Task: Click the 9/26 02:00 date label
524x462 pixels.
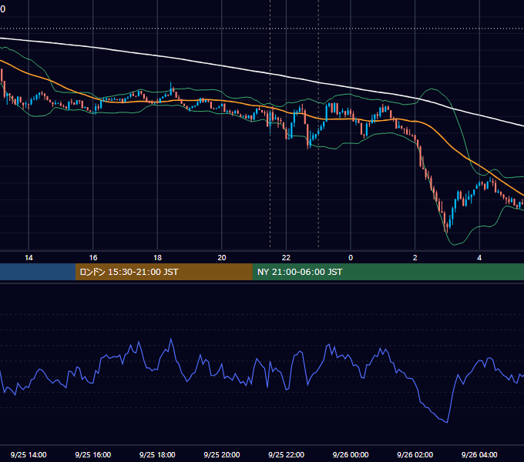Action: click(415, 454)
